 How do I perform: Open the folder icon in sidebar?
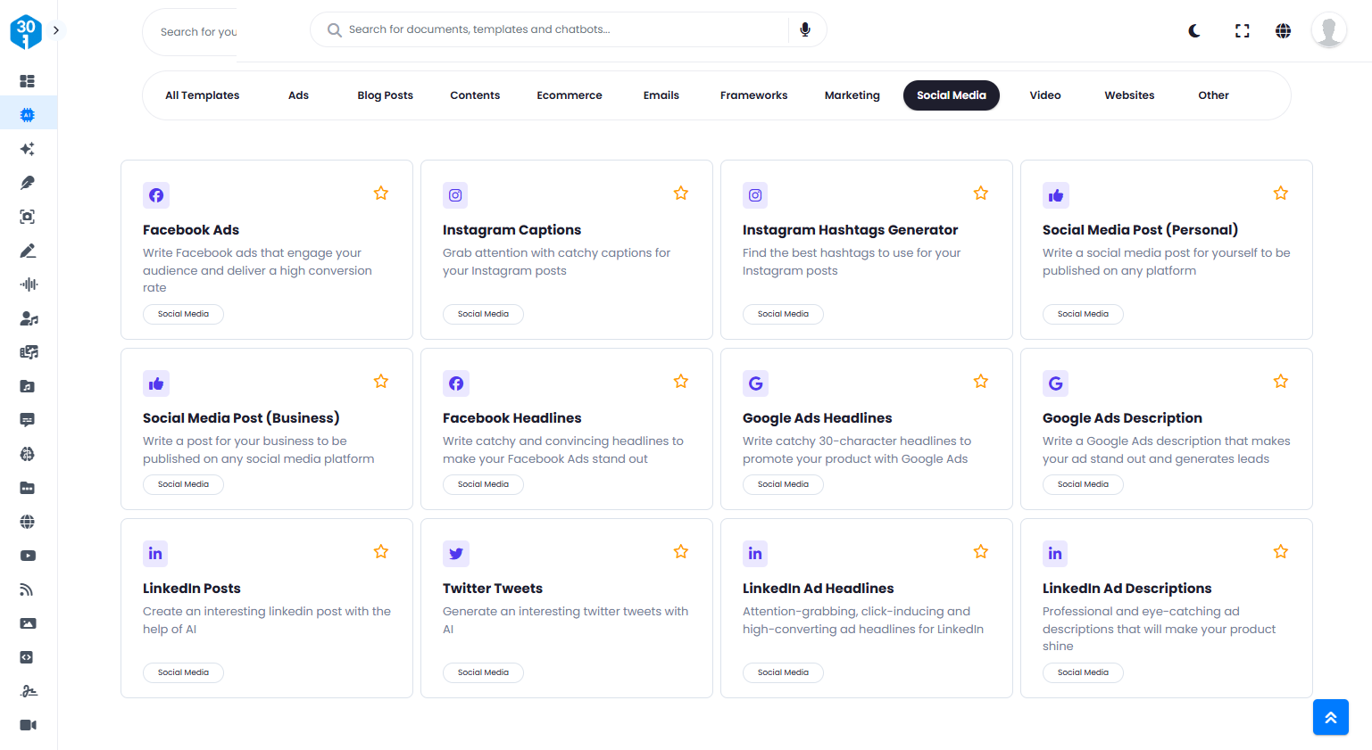coord(28,488)
